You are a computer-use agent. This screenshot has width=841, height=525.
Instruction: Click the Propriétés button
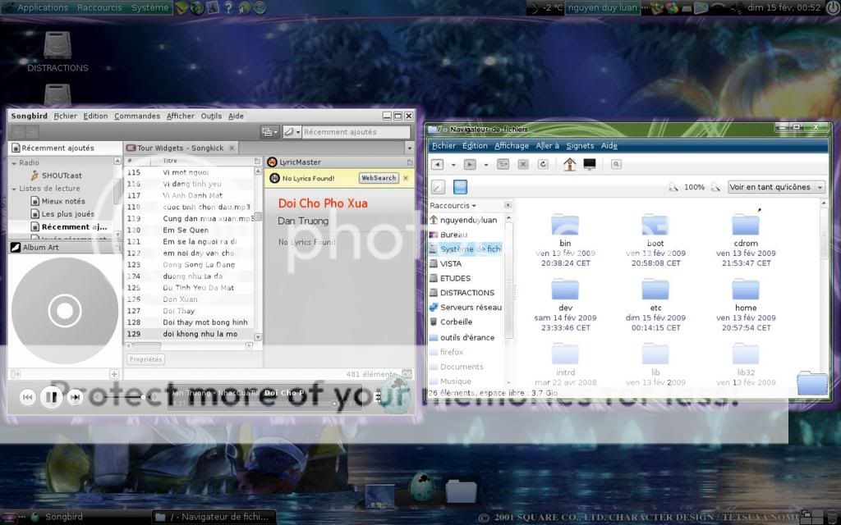[146, 359]
